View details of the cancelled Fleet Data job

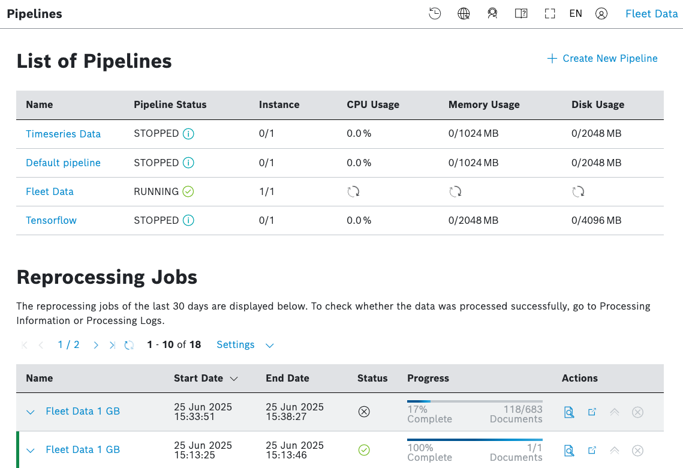coord(569,412)
